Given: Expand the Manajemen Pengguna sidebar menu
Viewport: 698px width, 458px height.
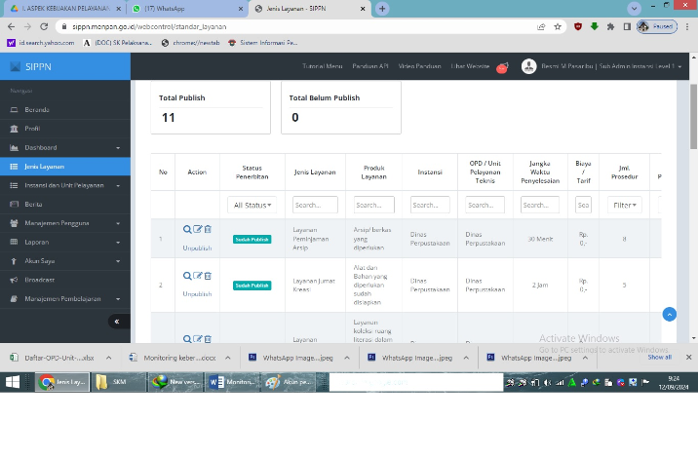Looking at the screenshot, I should point(64,223).
